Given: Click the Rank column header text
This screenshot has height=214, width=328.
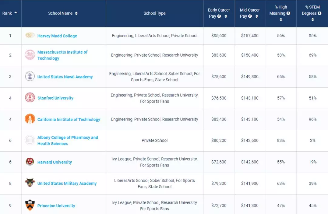Looking at the screenshot, I should pos(7,13).
